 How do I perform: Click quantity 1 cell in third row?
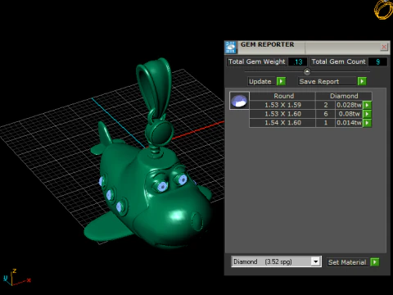pyautogui.click(x=325, y=123)
